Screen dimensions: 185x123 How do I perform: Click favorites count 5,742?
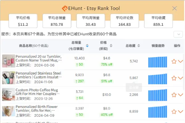pyautogui.click(x=134, y=61)
